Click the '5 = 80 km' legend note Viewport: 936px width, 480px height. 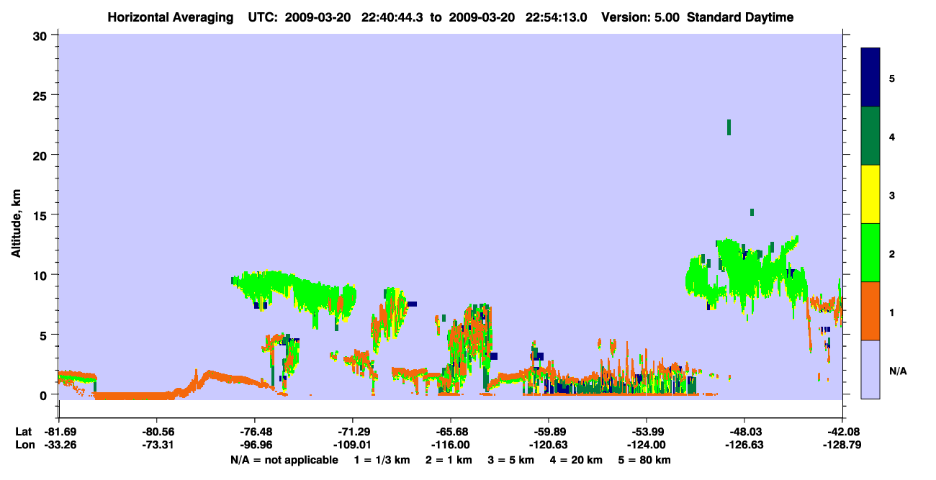(644, 460)
